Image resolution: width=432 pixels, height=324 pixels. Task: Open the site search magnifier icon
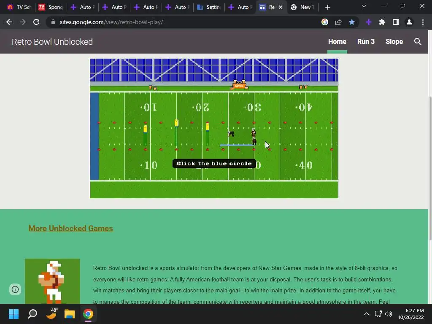point(418,42)
